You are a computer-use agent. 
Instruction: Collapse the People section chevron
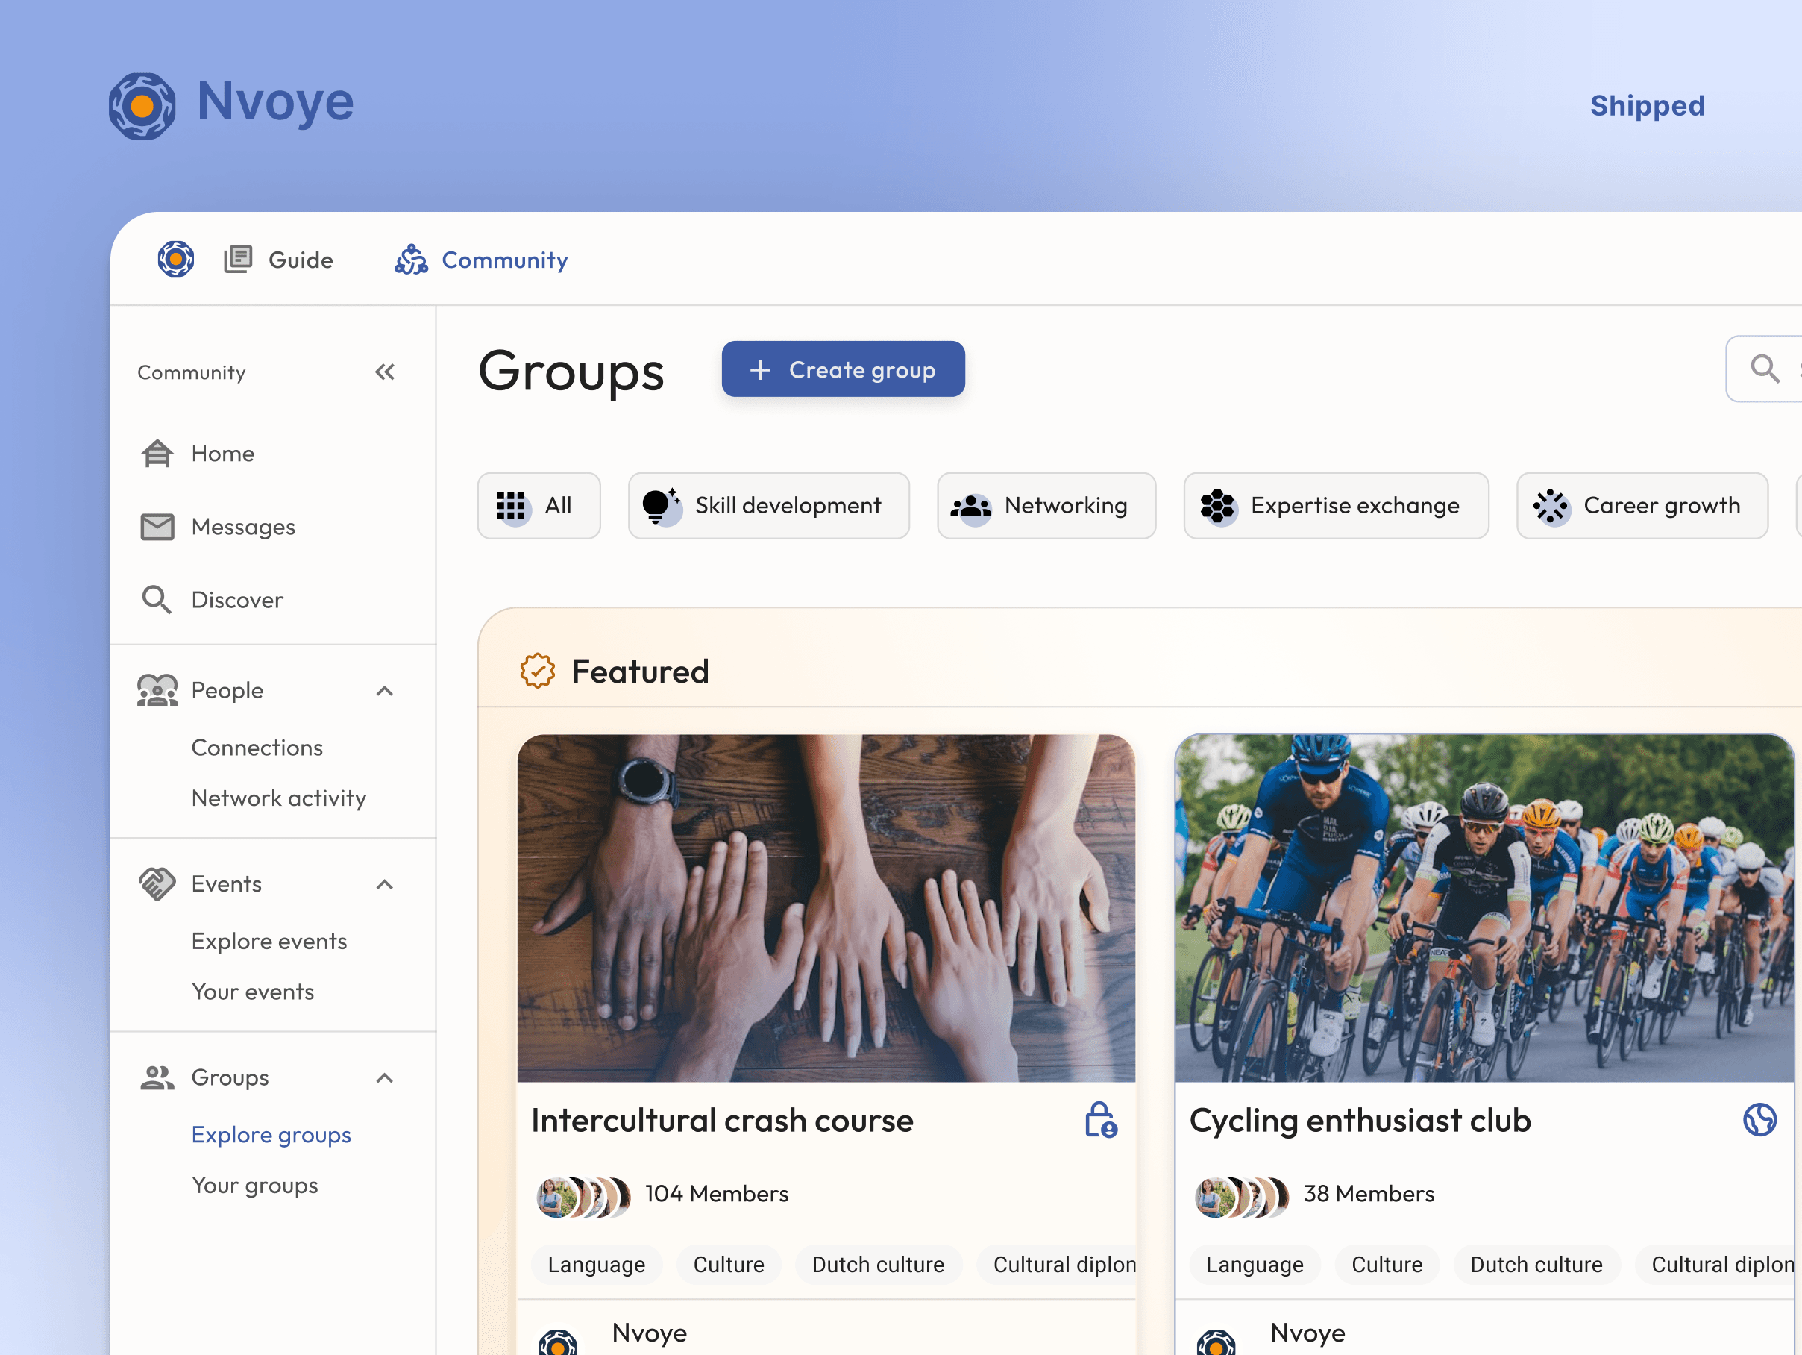tap(385, 691)
